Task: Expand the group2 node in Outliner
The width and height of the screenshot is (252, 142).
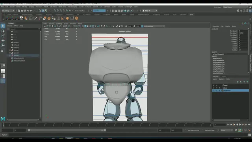Action: (x=10, y=53)
